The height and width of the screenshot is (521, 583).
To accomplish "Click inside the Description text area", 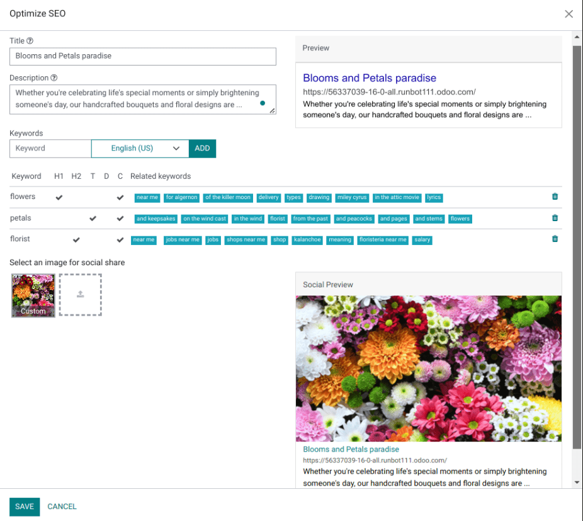I will pyautogui.click(x=143, y=99).
